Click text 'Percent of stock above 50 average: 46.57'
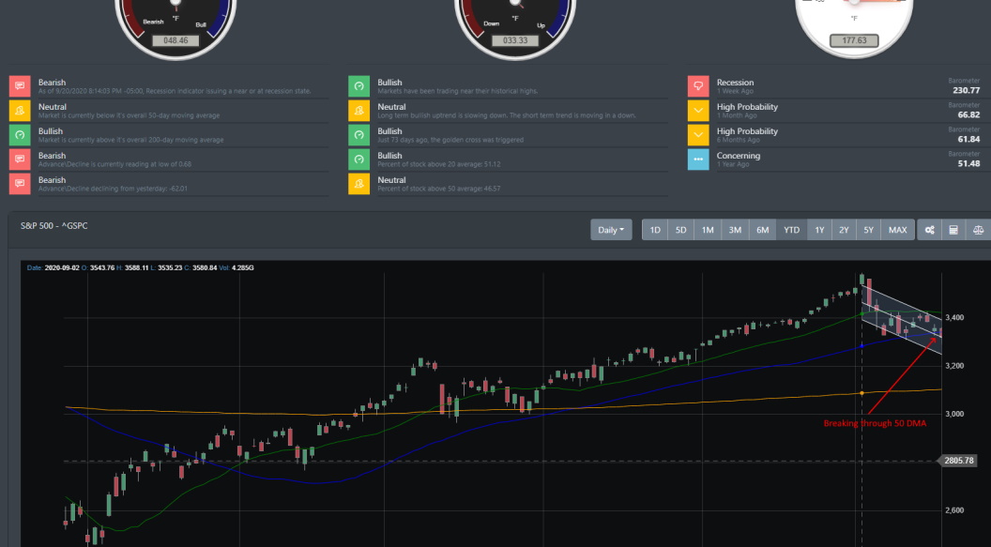The image size is (991, 547). tap(438, 189)
